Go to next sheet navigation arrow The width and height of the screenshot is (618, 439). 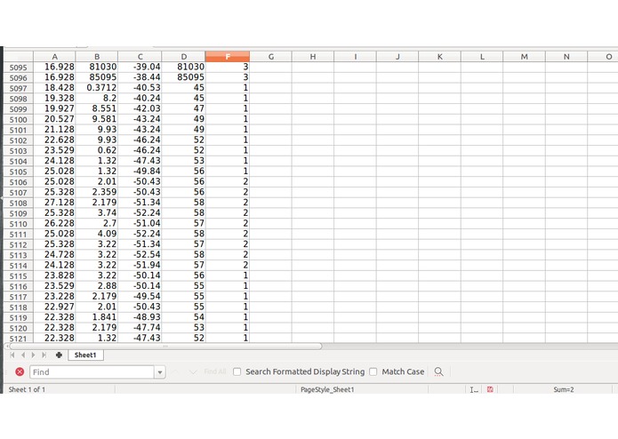click(33, 355)
